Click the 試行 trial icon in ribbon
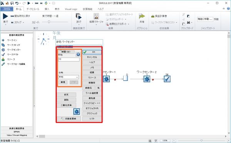231x143 pixels. [x=79, y=16]
